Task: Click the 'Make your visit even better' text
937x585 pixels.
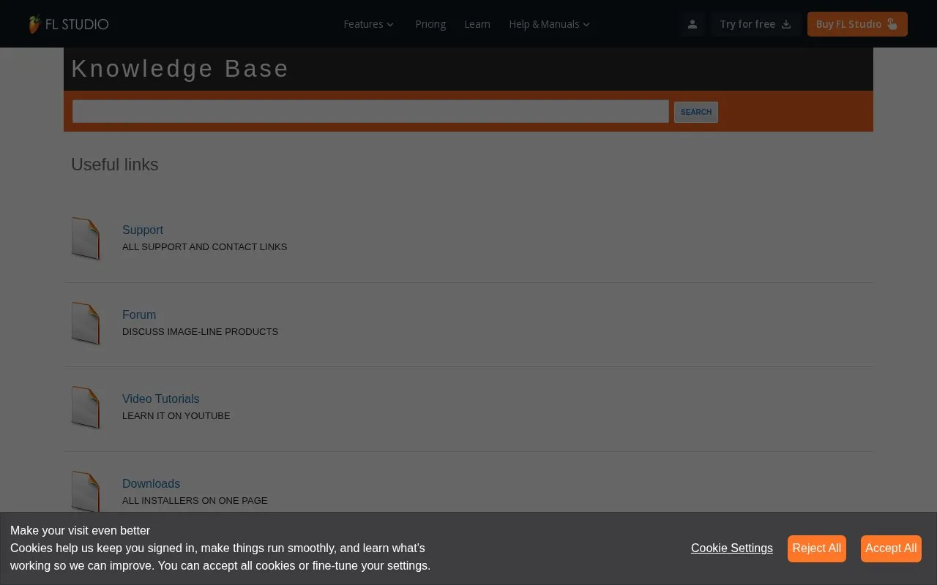Action: click(x=80, y=531)
